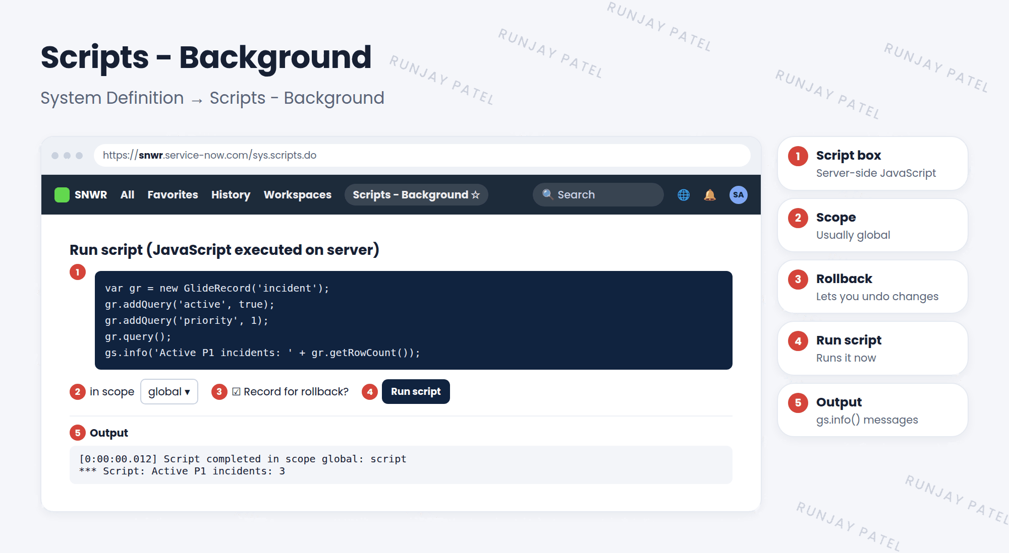
Task: Click the "Run script (JavaScript executed on server)" heading
Action: pyautogui.click(x=224, y=250)
